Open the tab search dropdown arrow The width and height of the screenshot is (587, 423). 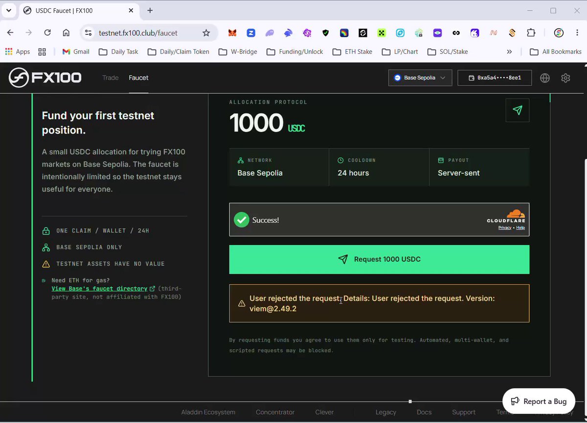pos(9,10)
